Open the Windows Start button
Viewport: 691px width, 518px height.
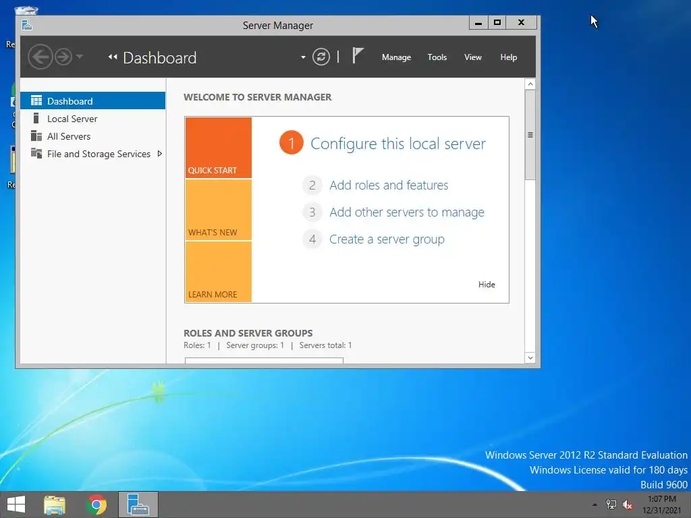click(16, 505)
